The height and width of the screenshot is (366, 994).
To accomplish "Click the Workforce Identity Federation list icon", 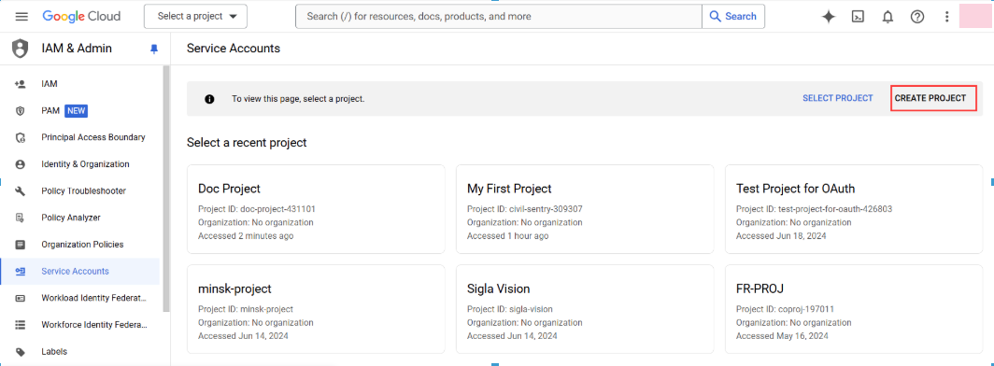I will 20,325.
